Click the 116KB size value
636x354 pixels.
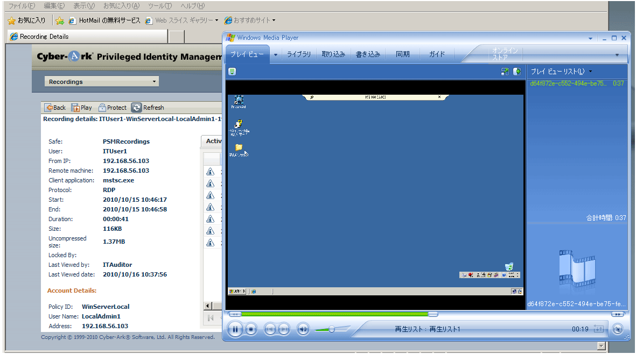[113, 229]
